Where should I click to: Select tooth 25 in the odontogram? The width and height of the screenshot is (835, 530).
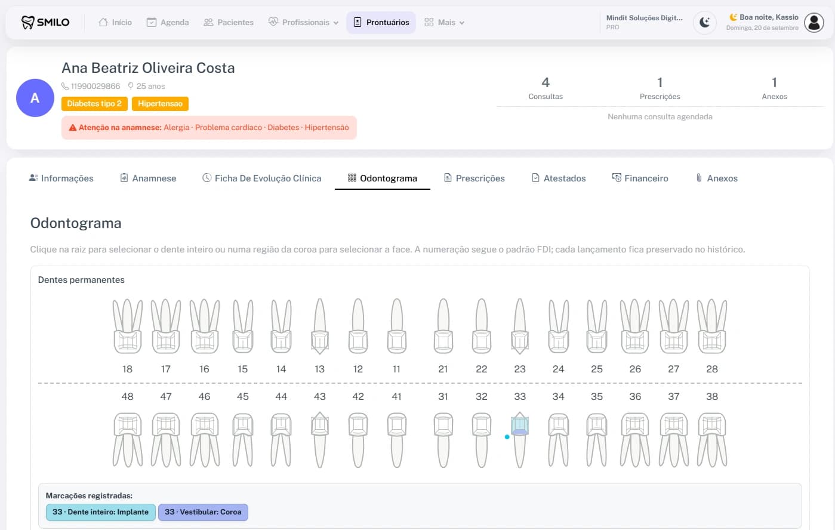[597, 326]
